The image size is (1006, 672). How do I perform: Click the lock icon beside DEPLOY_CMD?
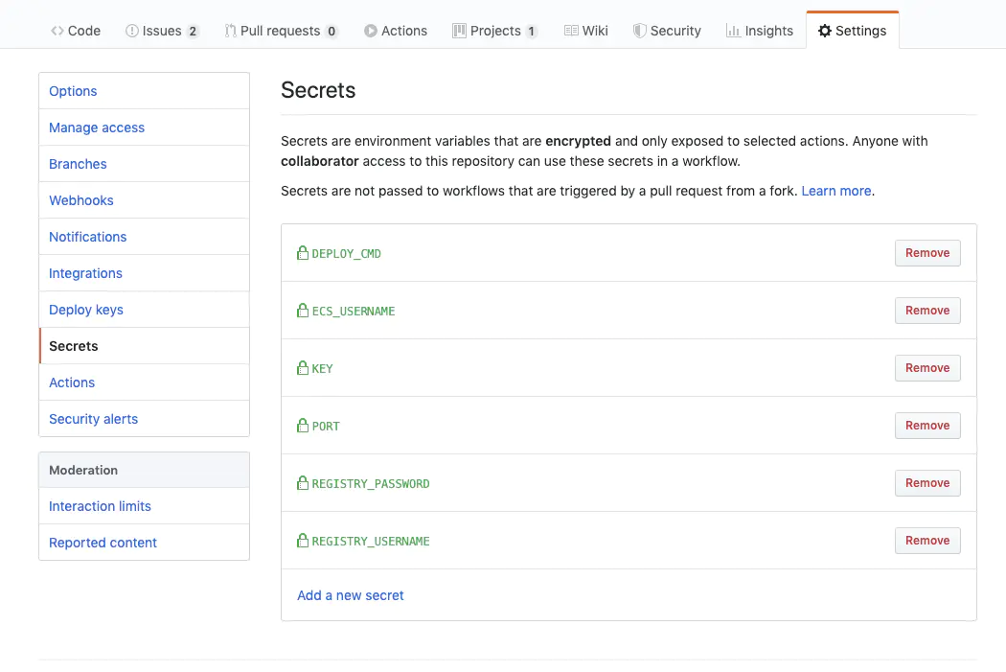click(303, 253)
